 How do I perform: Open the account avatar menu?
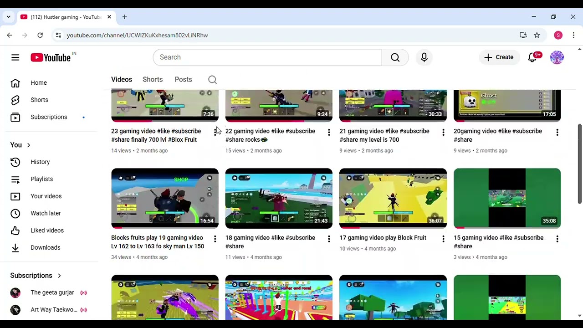point(557,57)
